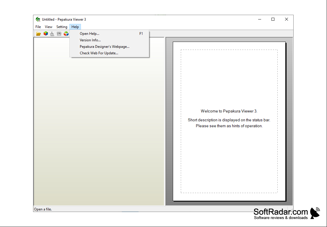Minimize the Pepakura Viewer window
The height and width of the screenshot is (227, 327).
coord(260,19)
